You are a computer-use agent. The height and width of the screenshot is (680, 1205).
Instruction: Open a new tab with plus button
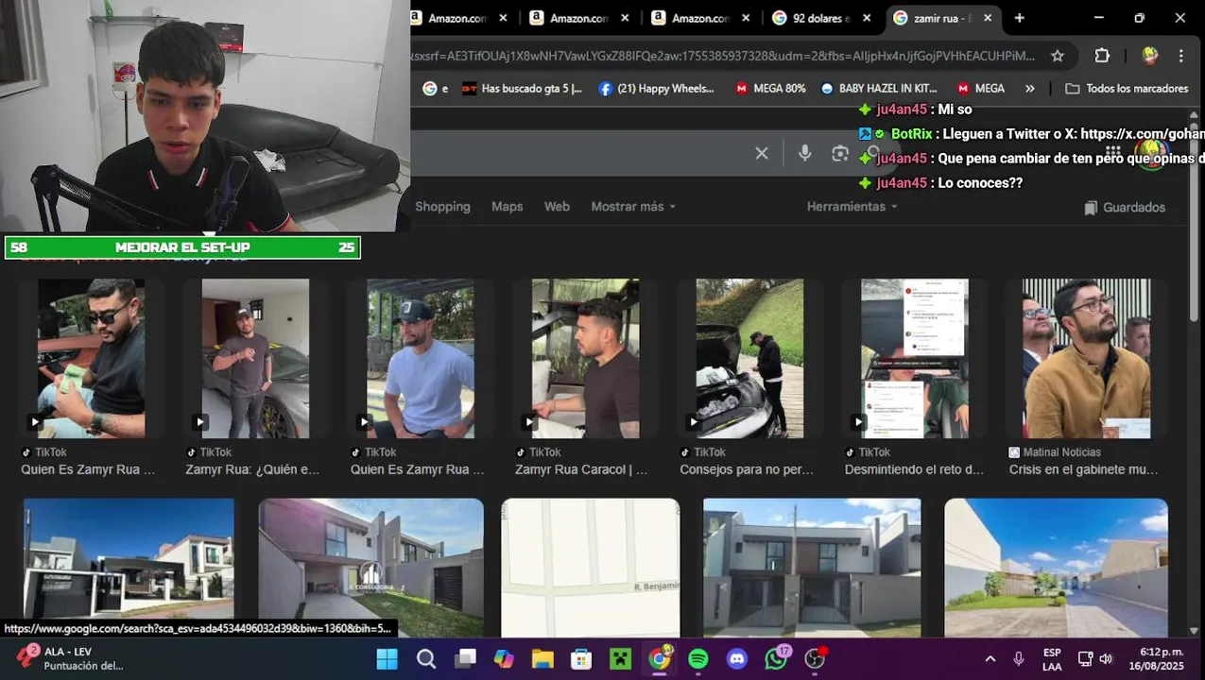[x=1019, y=18]
